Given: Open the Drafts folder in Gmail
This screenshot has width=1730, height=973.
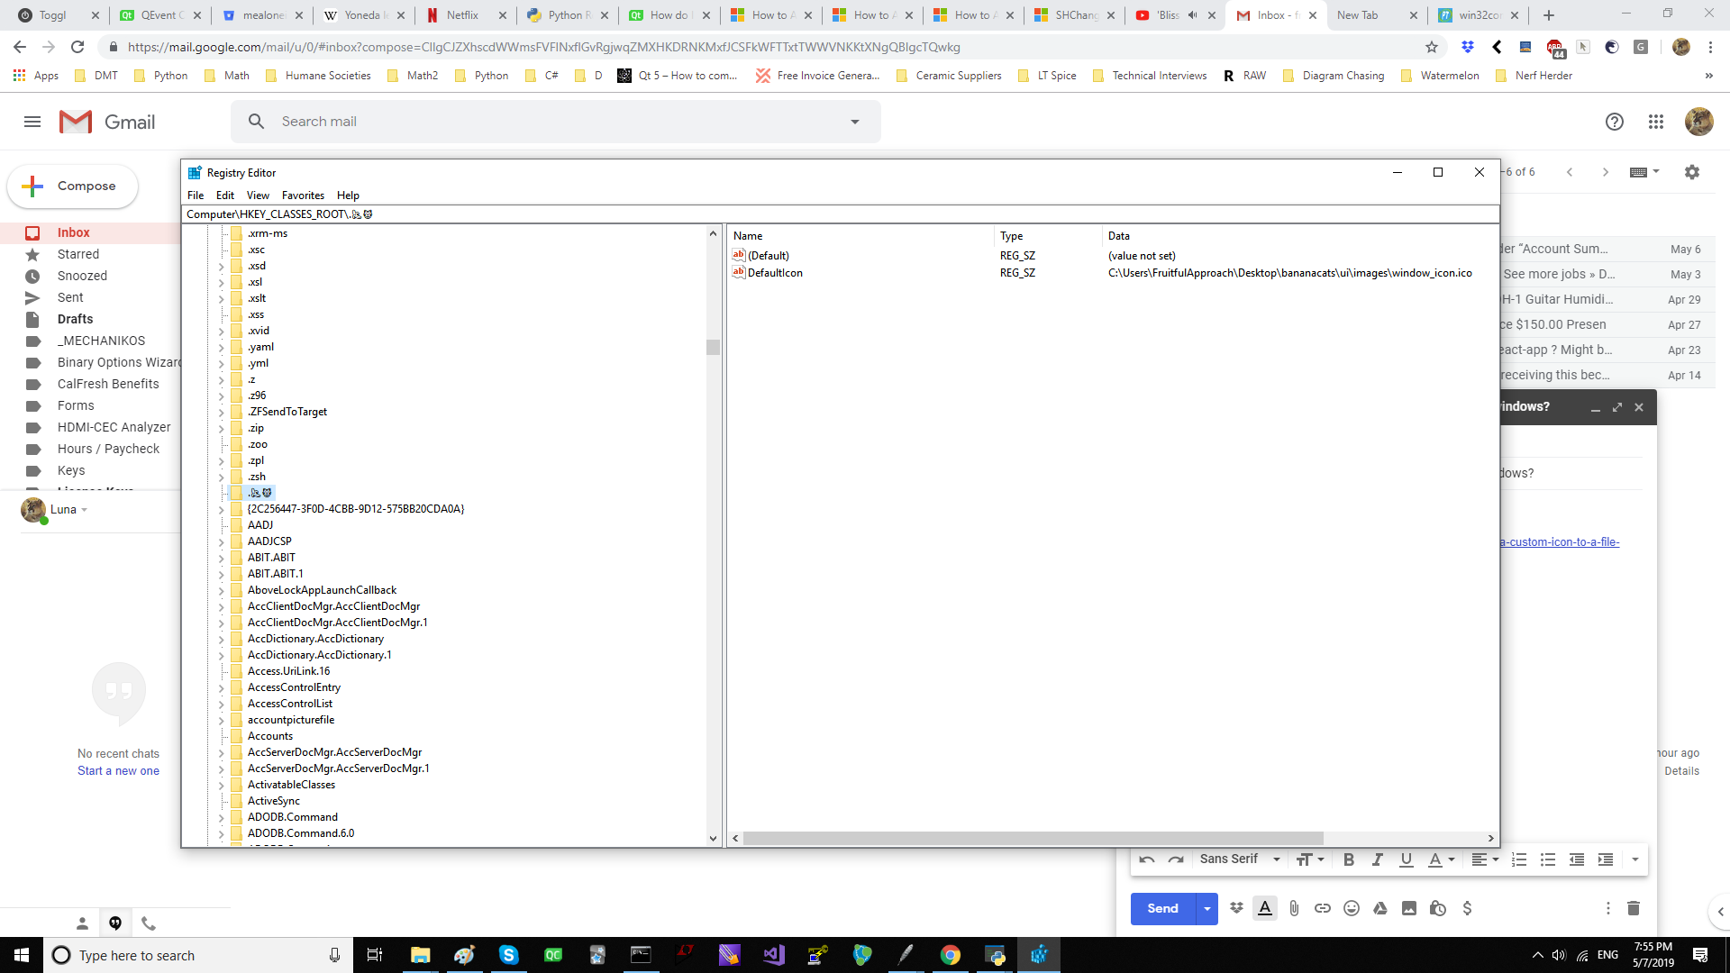Looking at the screenshot, I should pos(75,319).
